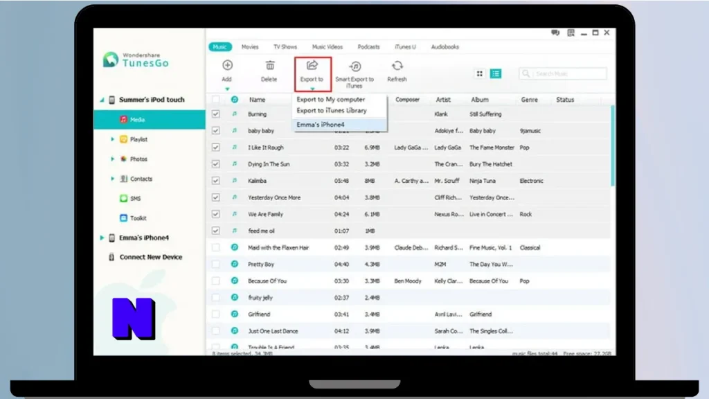Image resolution: width=709 pixels, height=399 pixels.
Task: Uncheck We Are Family checkbox
Action: click(x=216, y=214)
